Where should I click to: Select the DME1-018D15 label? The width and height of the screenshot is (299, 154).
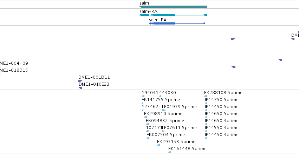click(14, 70)
